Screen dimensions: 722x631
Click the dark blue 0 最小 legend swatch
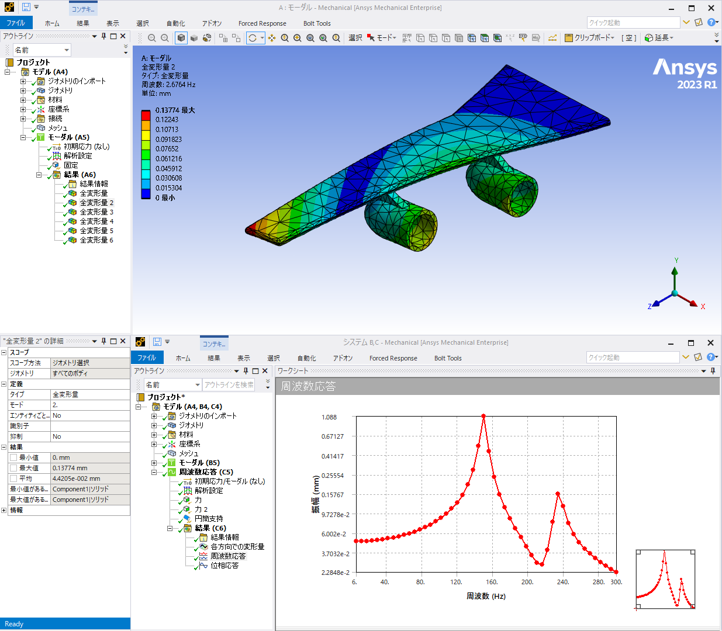pos(146,194)
